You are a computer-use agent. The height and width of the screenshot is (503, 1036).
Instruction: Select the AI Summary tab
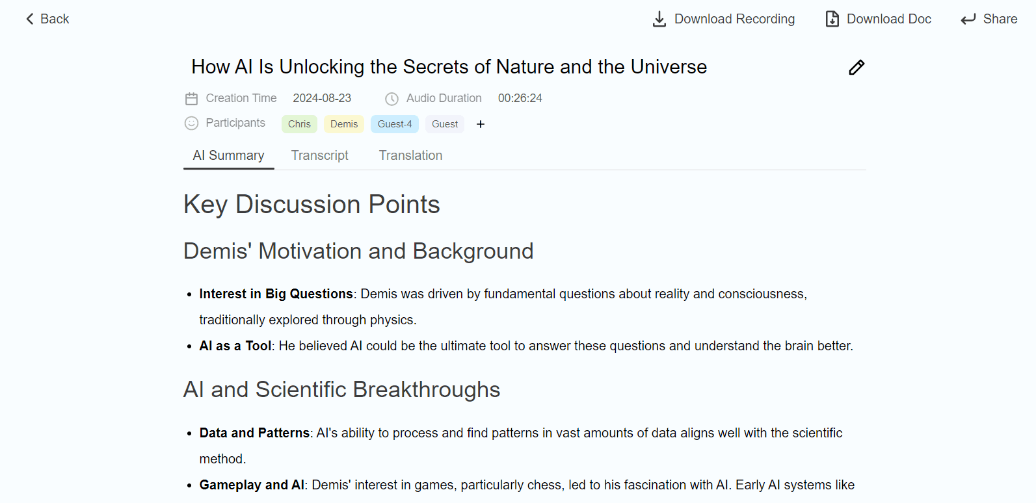point(228,156)
